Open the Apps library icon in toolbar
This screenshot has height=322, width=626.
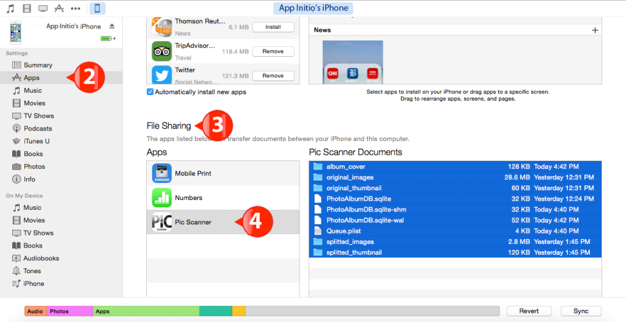(x=59, y=8)
